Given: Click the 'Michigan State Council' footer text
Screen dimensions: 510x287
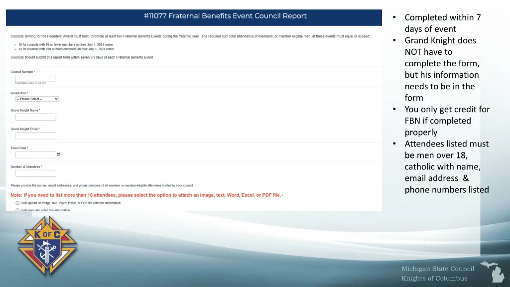Looking at the screenshot, I should (438, 269).
